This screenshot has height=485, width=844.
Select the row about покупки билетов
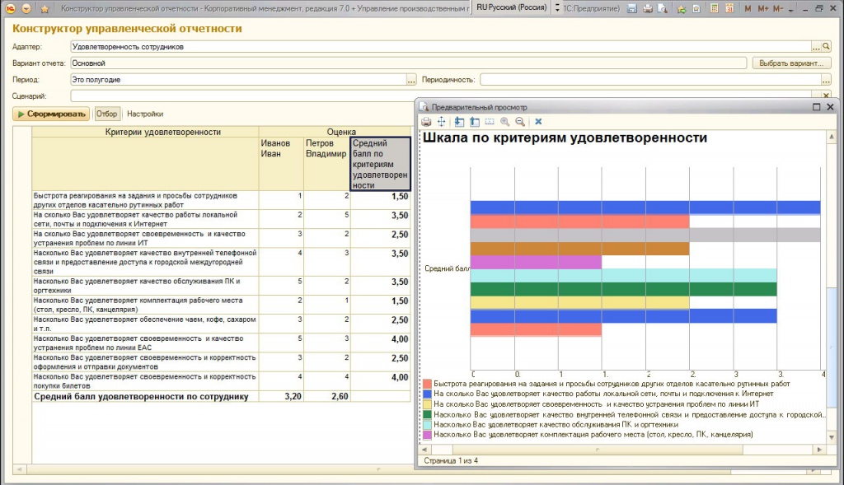coord(145,381)
